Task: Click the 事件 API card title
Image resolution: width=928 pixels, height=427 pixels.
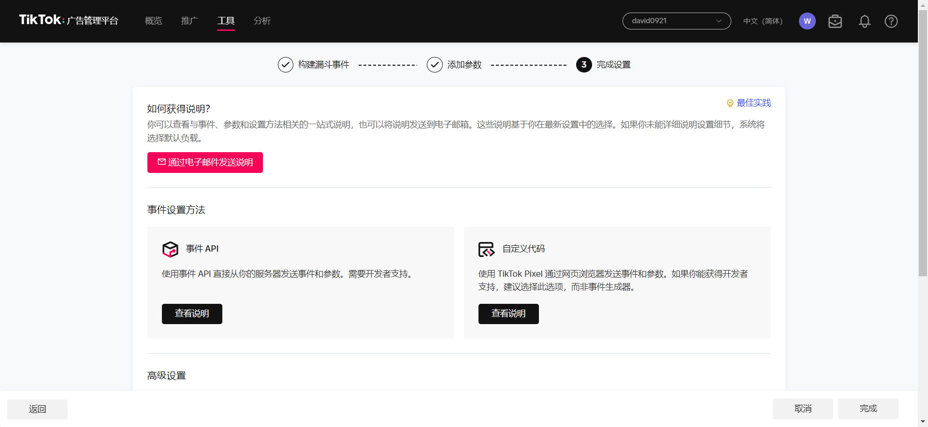Action: (x=202, y=249)
